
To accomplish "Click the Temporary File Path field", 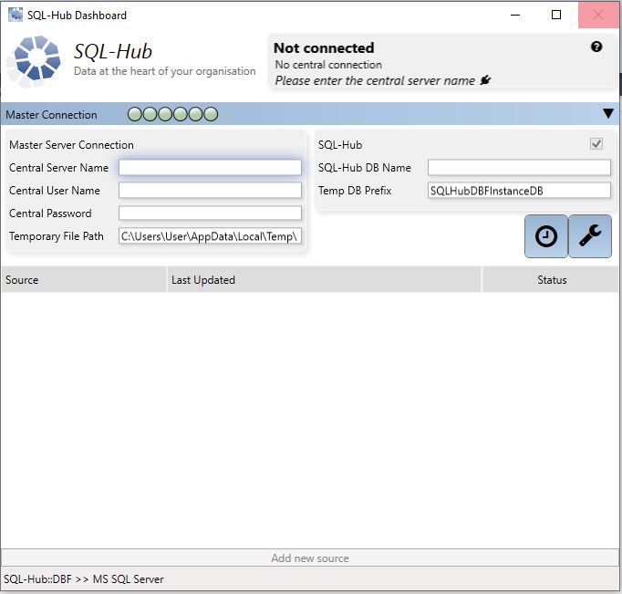I will click(210, 236).
